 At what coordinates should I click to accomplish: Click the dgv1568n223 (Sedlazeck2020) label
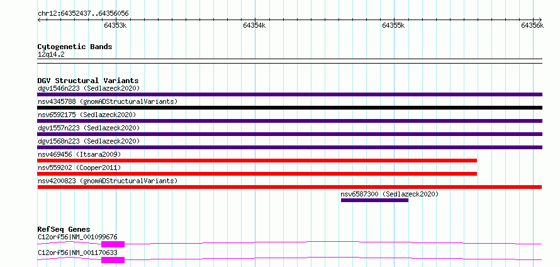point(89,141)
